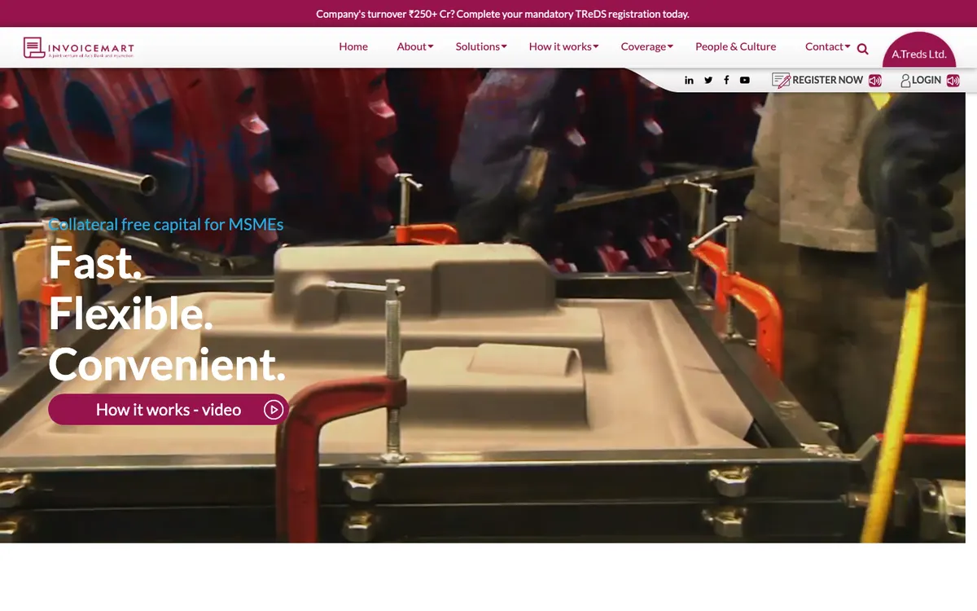Screen dimensions: 977x611
Task: Visit the Twitter social icon
Action: click(708, 80)
